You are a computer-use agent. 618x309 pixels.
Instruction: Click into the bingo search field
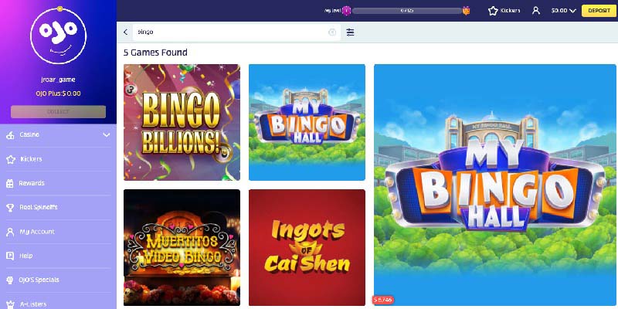pyautogui.click(x=236, y=32)
